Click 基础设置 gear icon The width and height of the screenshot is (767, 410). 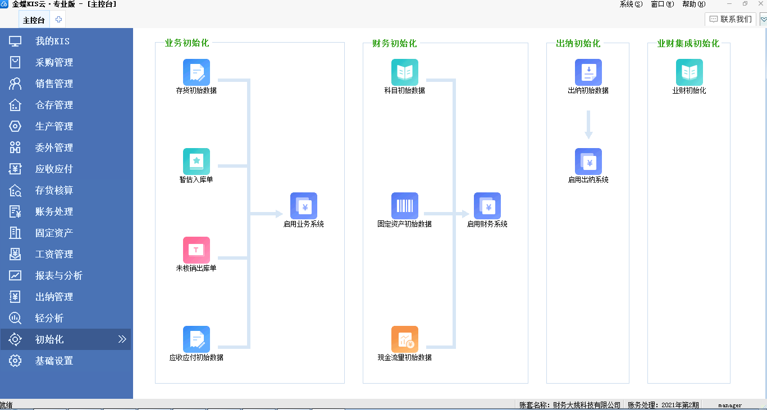[x=15, y=361]
